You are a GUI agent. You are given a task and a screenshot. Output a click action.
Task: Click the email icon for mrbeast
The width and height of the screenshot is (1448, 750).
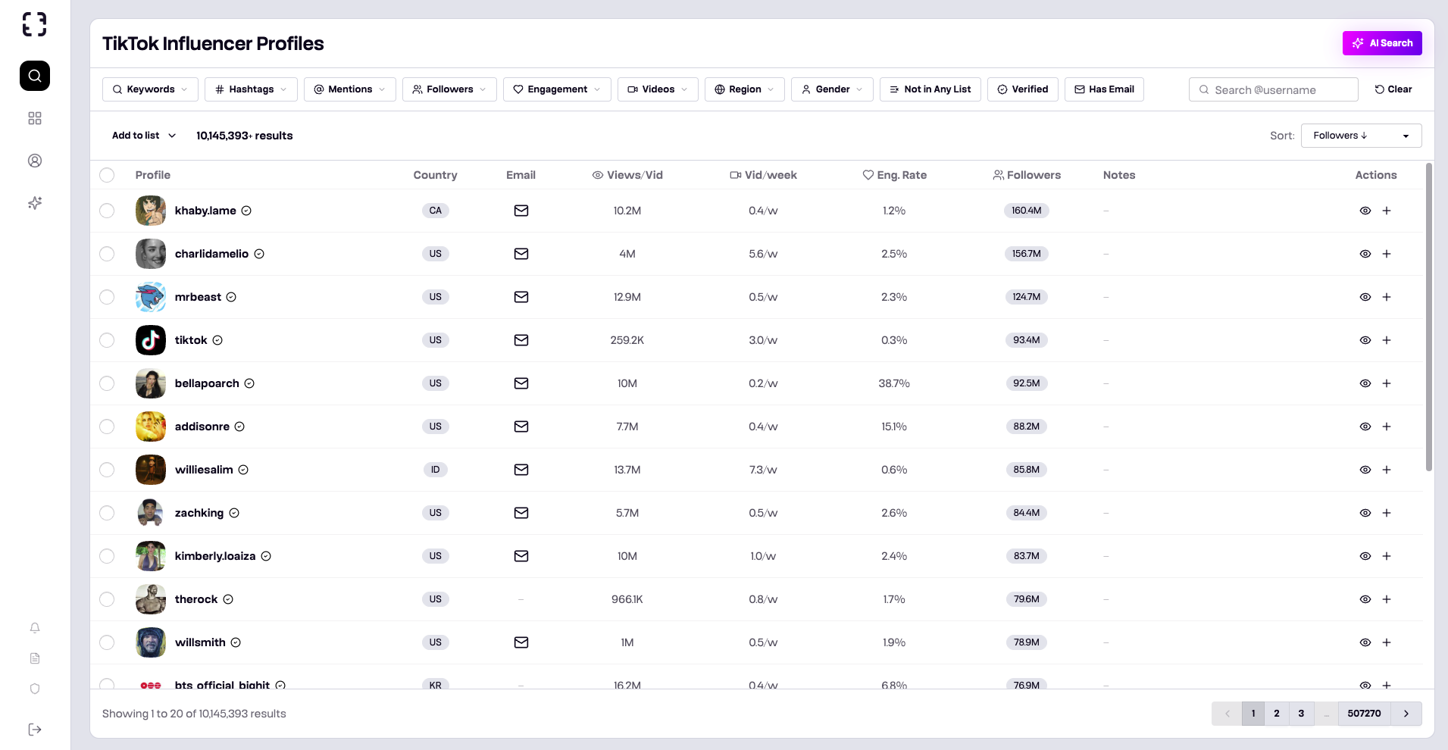click(521, 297)
